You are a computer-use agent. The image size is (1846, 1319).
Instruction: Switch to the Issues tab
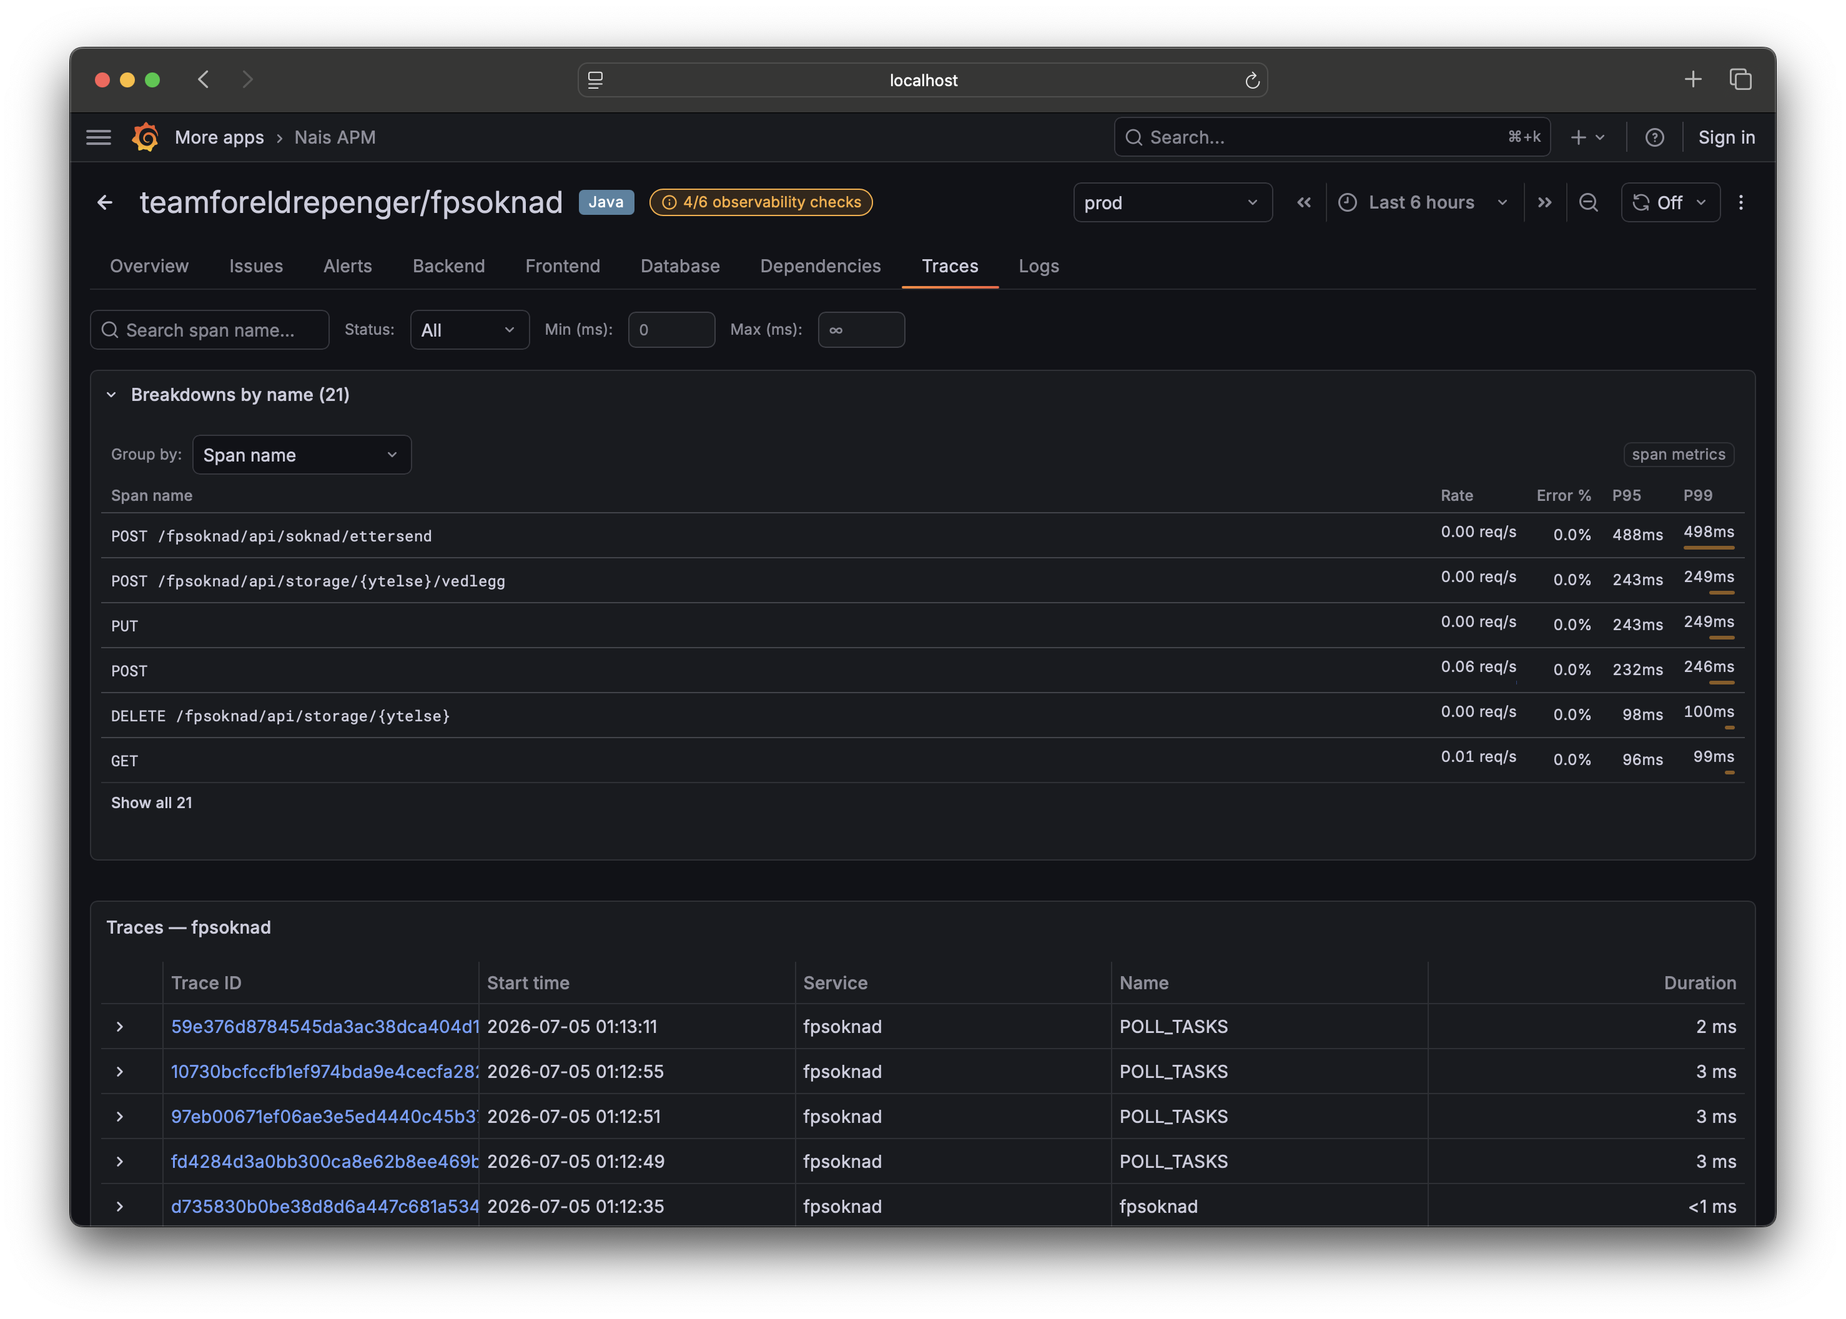256,265
